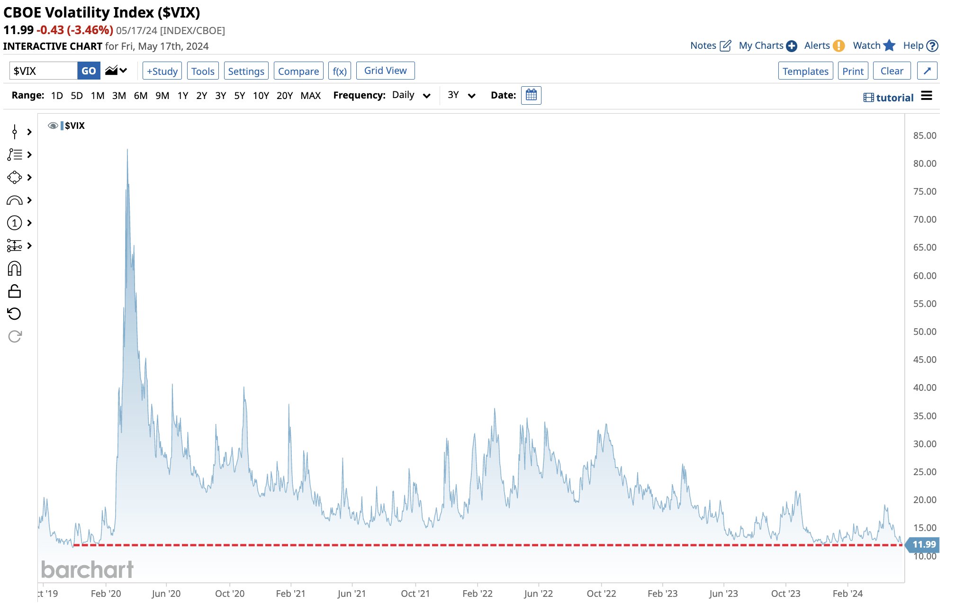Screen dimensions: 956x612
Task: Open the Frequency Daily dropdown
Action: [411, 95]
